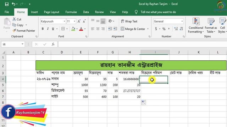
Task: Apply Middle Align to the cell
Action: tap(98, 21)
